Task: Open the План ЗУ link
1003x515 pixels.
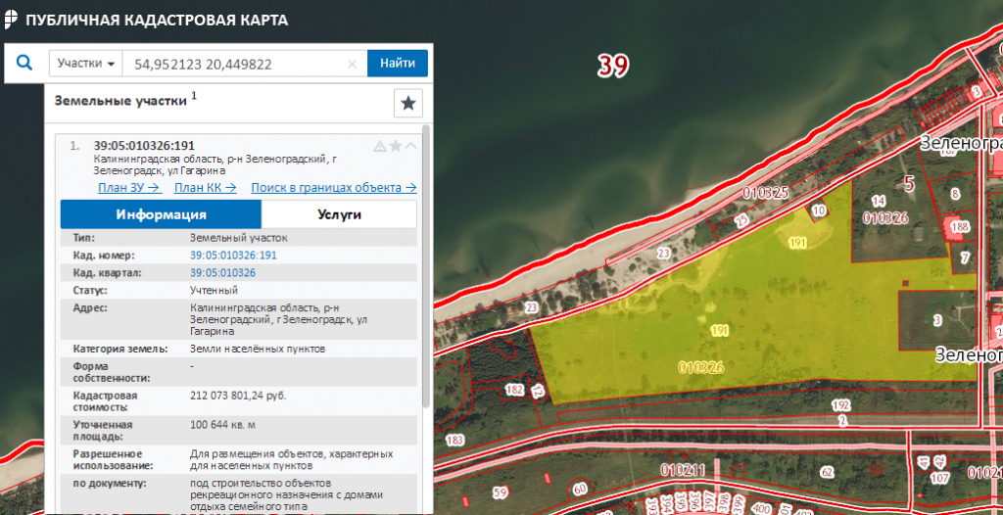Action: click(x=129, y=188)
